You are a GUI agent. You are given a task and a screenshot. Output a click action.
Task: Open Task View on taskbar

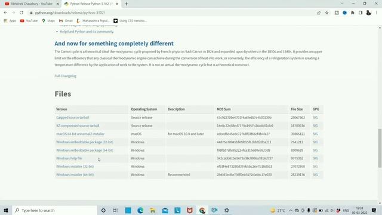point(115,210)
